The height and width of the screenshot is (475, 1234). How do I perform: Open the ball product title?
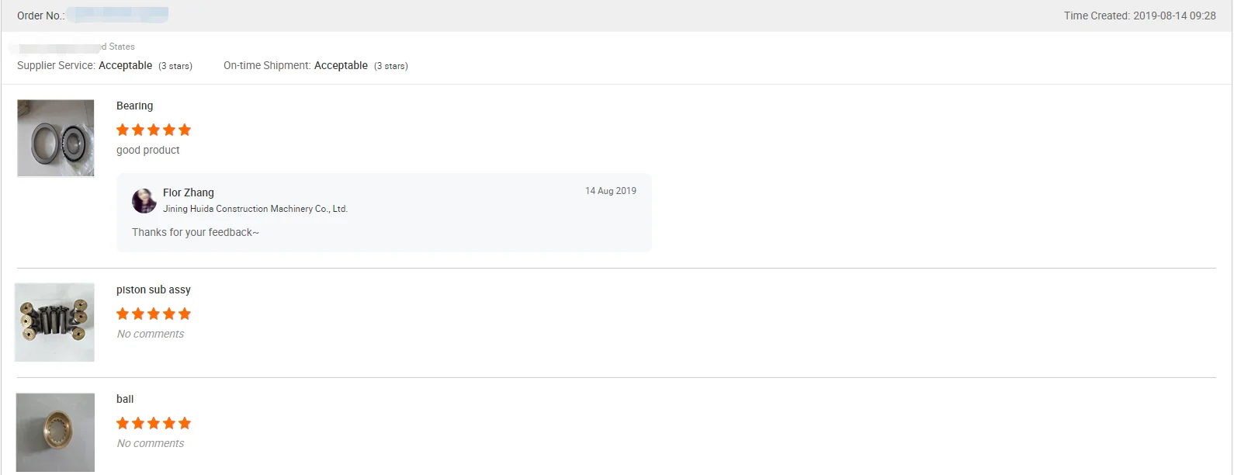point(125,399)
